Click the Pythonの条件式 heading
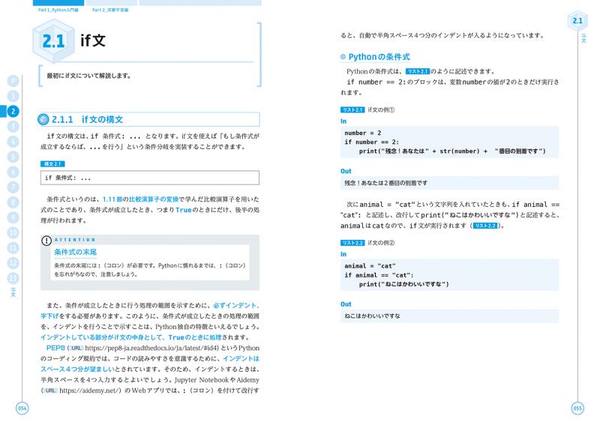The image size is (600, 425). pos(379,57)
